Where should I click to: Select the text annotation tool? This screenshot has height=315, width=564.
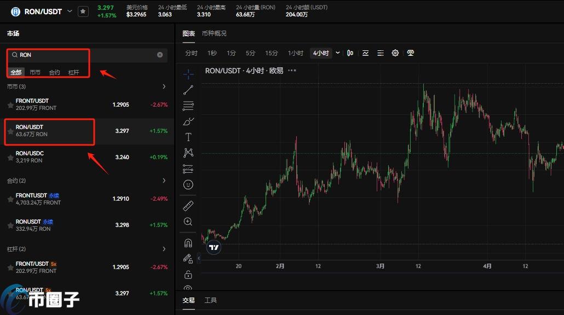tap(188, 137)
